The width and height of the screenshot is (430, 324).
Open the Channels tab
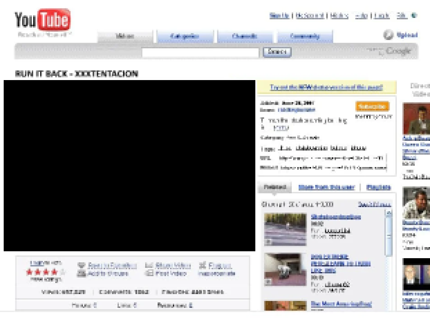tap(245, 36)
